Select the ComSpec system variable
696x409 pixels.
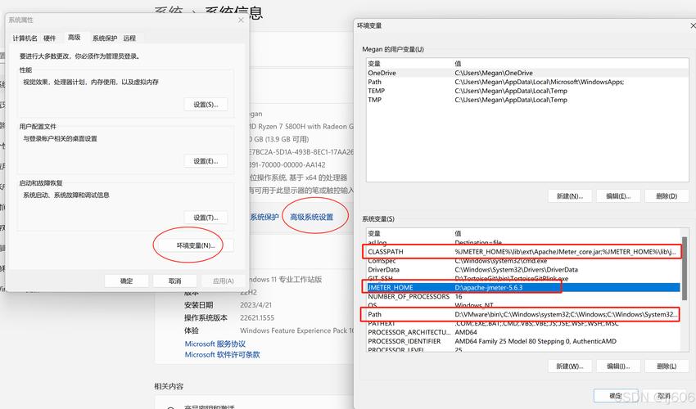[x=524, y=261]
